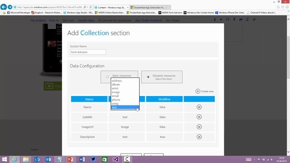
Task: Click the Subtitle row Multiline value false
Action: click(x=162, y=117)
